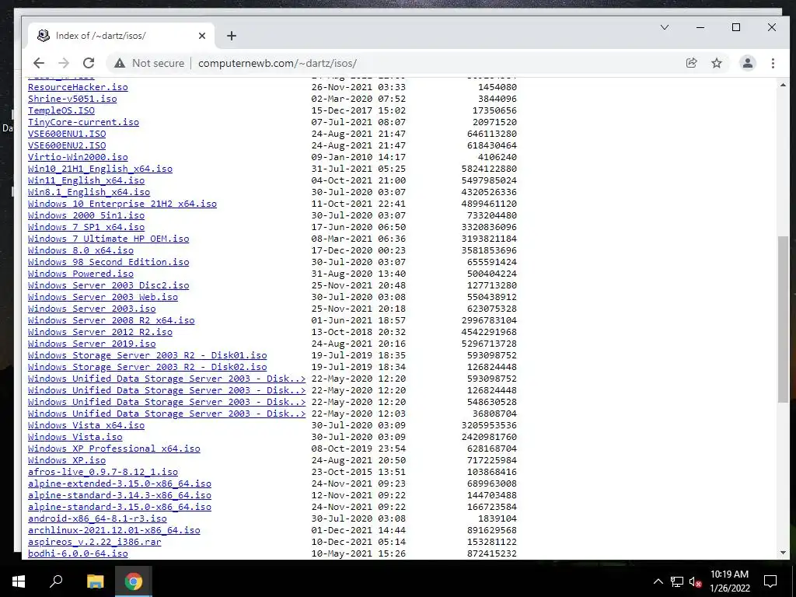Open the Windows Start menu
The height and width of the screenshot is (597, 796).
pyautogui.click(x=19, y=581)
